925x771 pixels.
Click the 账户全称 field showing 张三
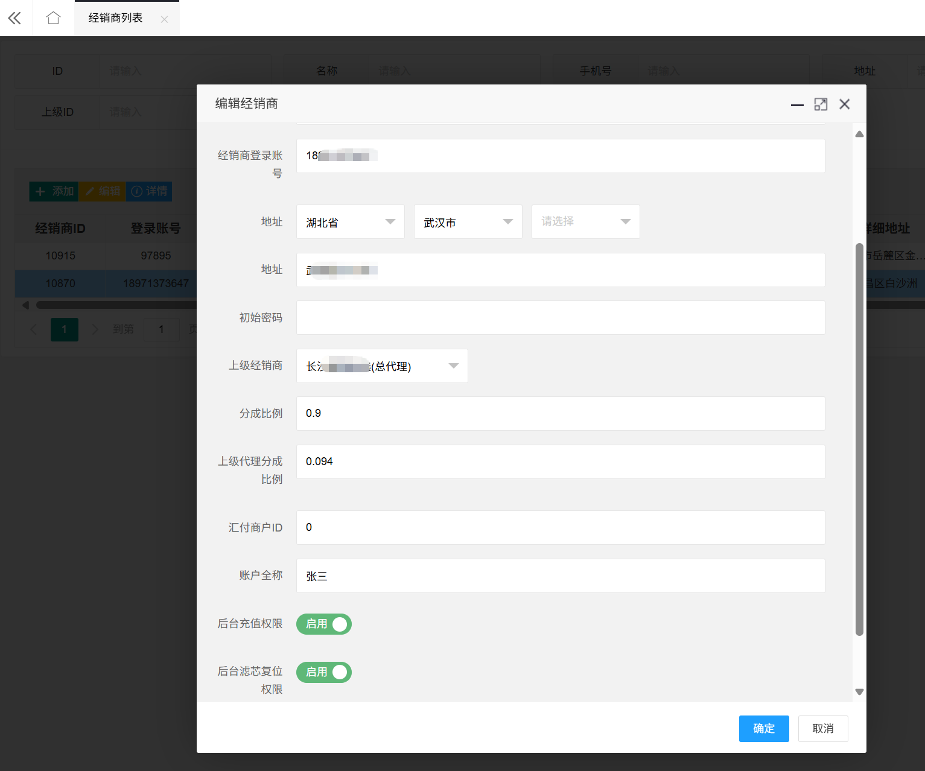561,576
